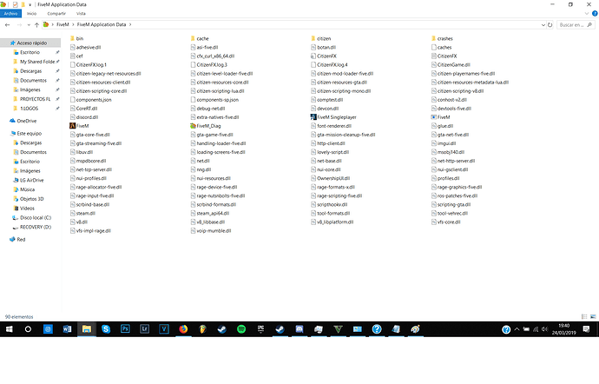Open Música folder in navigation pane
599x384 pixels.
(27, 189)
